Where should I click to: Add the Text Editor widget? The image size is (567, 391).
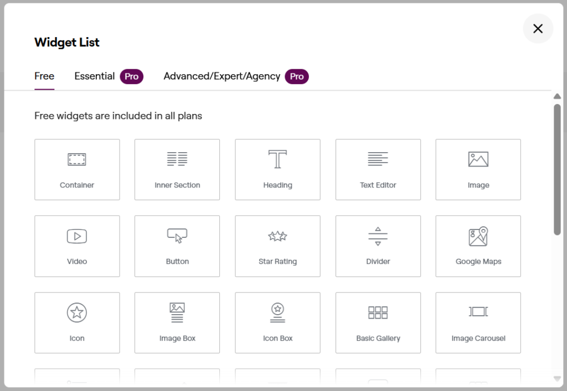click(378, 169)
